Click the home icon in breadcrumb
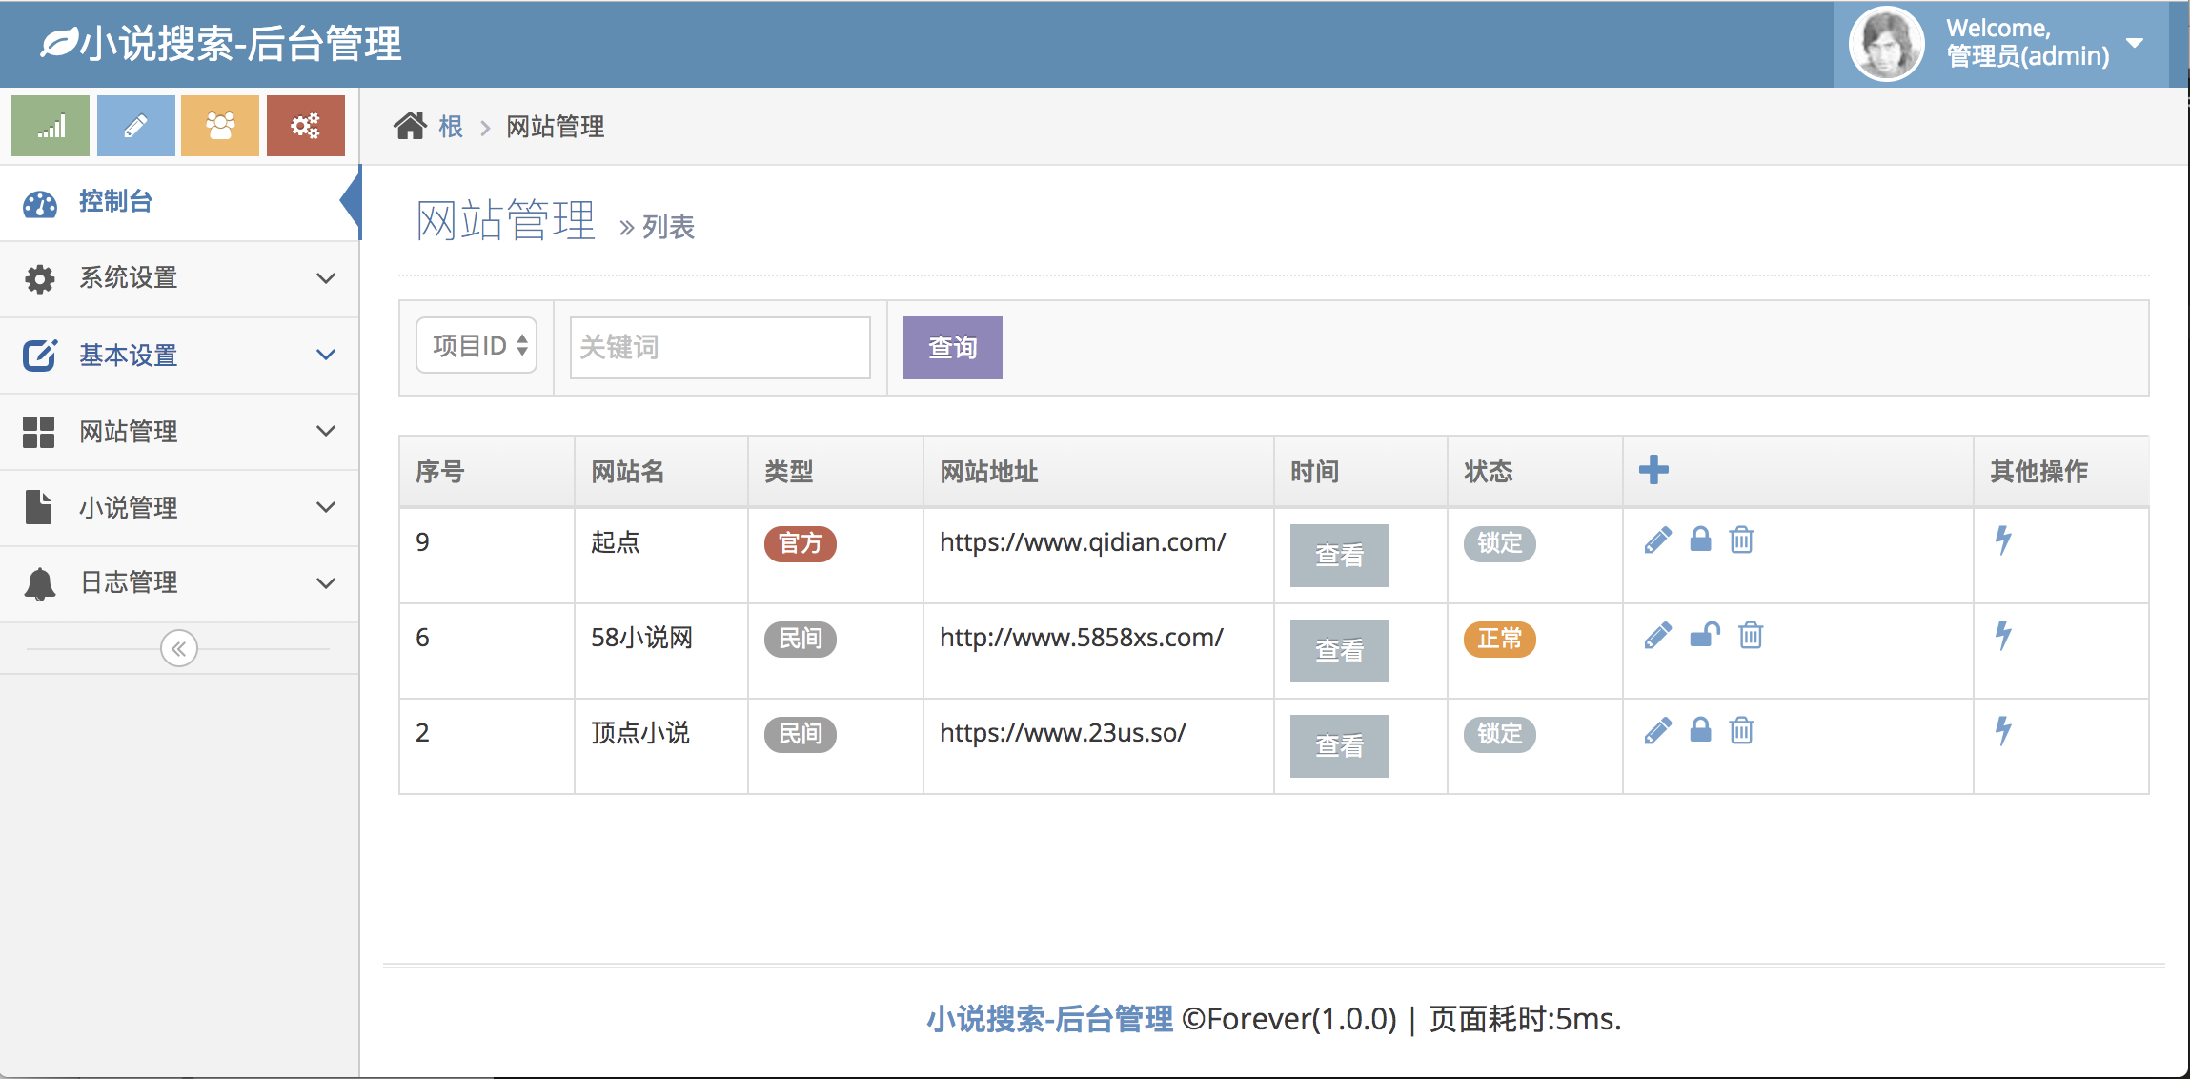The width and height of the screenshot is (2190, 1079). tap(410, 125)
